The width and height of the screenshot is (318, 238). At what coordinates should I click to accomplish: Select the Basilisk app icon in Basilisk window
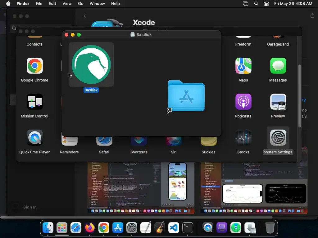91,64
